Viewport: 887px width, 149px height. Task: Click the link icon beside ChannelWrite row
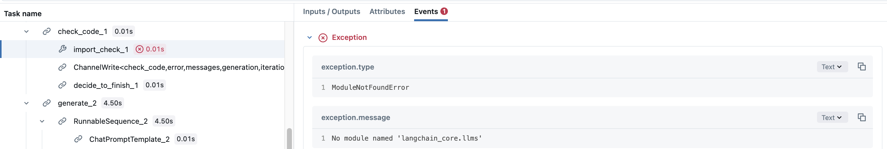pos(62,67)
